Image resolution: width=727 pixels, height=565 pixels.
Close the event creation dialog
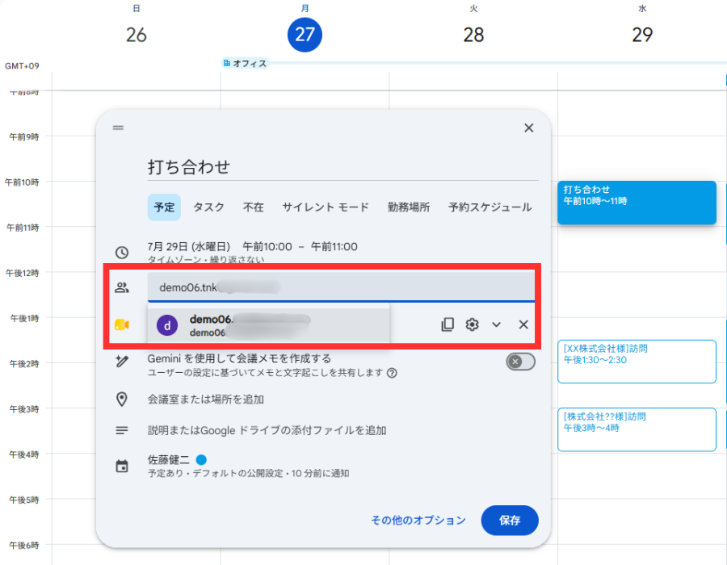pyautogui.click(x=528, y=128)
